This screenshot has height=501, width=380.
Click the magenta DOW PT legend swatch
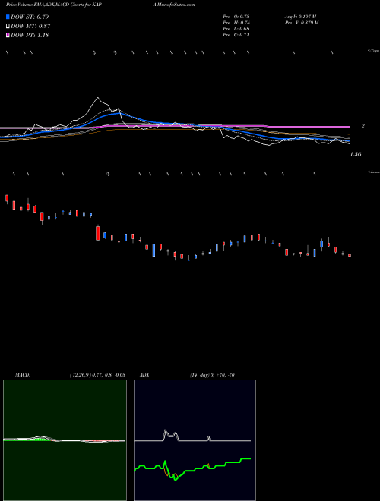(x=8, y=35)
